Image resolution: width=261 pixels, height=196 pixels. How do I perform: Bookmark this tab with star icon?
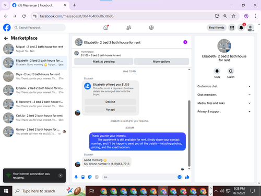point(233,16)
